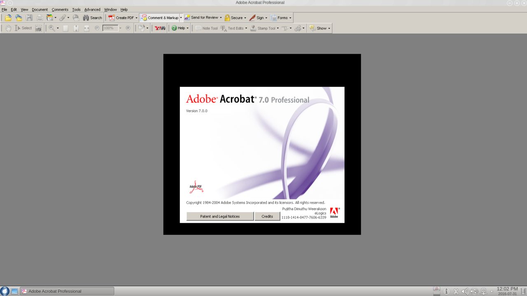Click the Open folder icon
This screenshot has width=527, height=296.
(x=8, y=18)
